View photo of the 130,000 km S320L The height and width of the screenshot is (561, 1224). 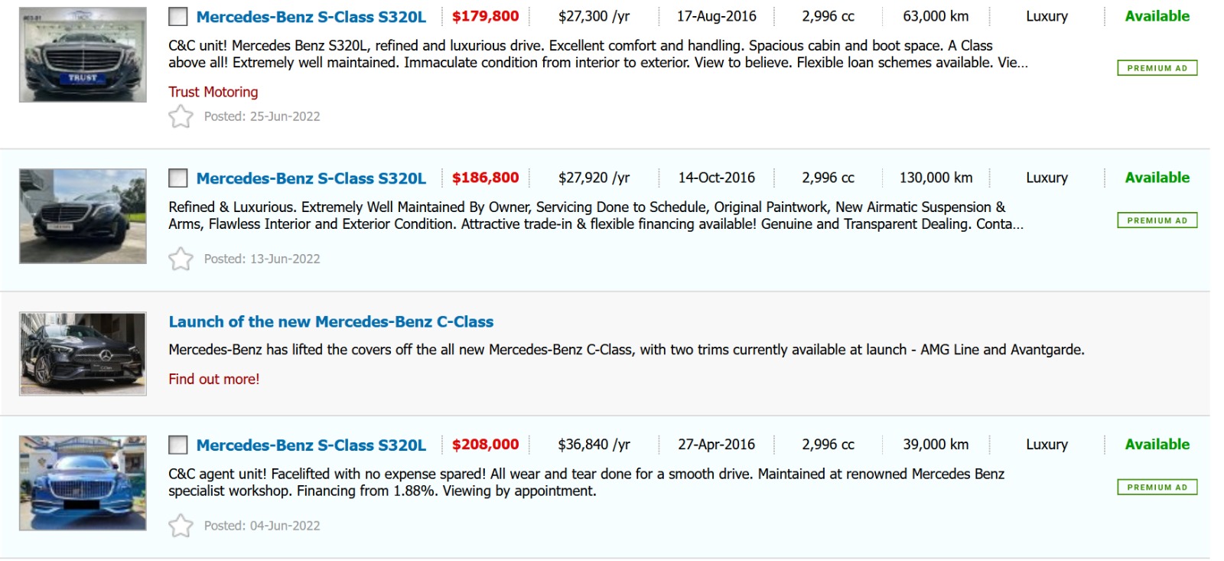[83, 216]
